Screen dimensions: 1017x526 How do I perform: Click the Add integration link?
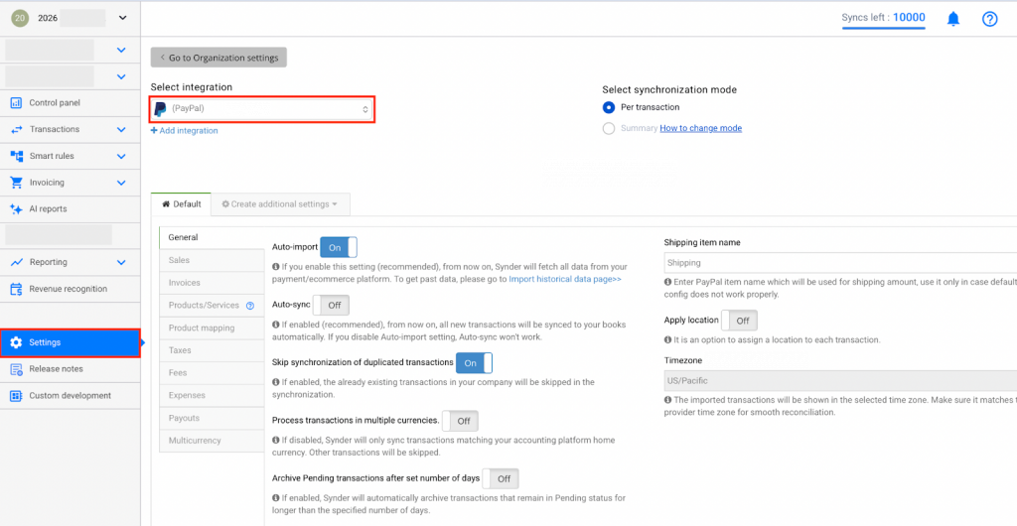pos(185,131)
